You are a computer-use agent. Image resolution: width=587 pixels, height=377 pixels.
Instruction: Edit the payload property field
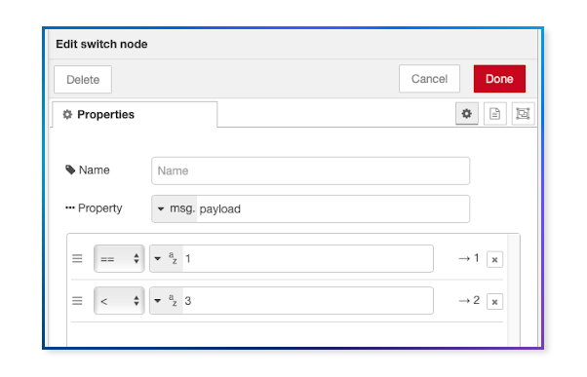click(x=333, y=208)
